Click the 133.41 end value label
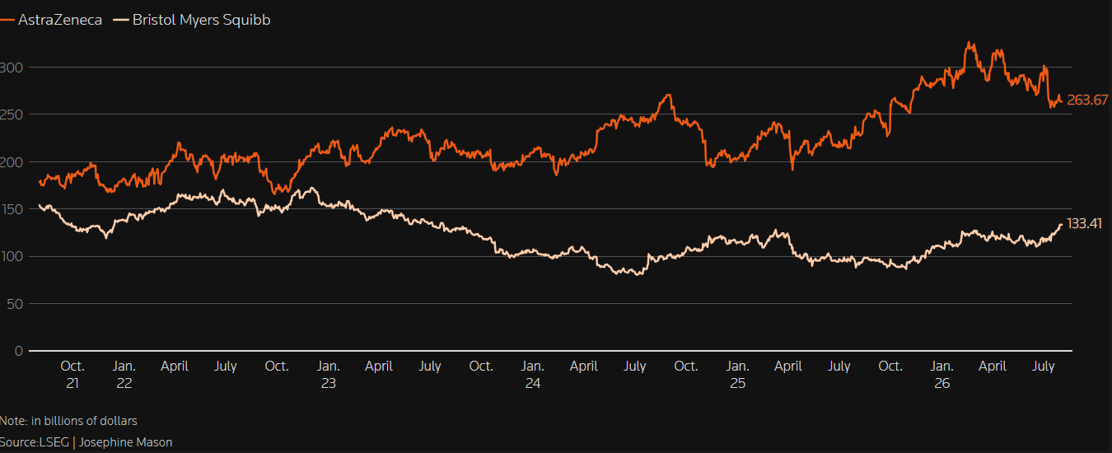The height and width of the screenshot is (453, 1112). pyautogui.click(x=1085, y=223)
